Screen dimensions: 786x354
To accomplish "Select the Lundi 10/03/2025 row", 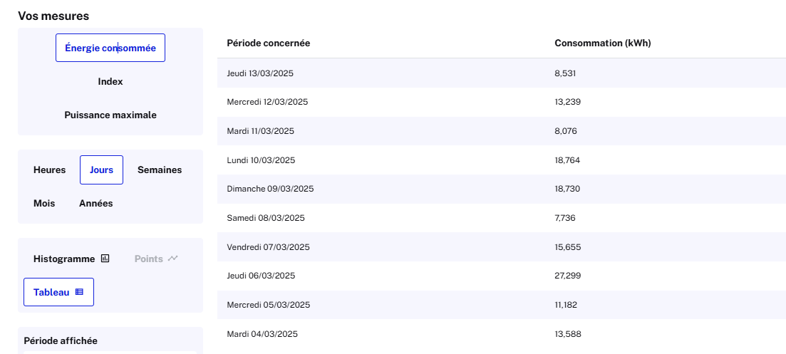I will pos(501,160).
